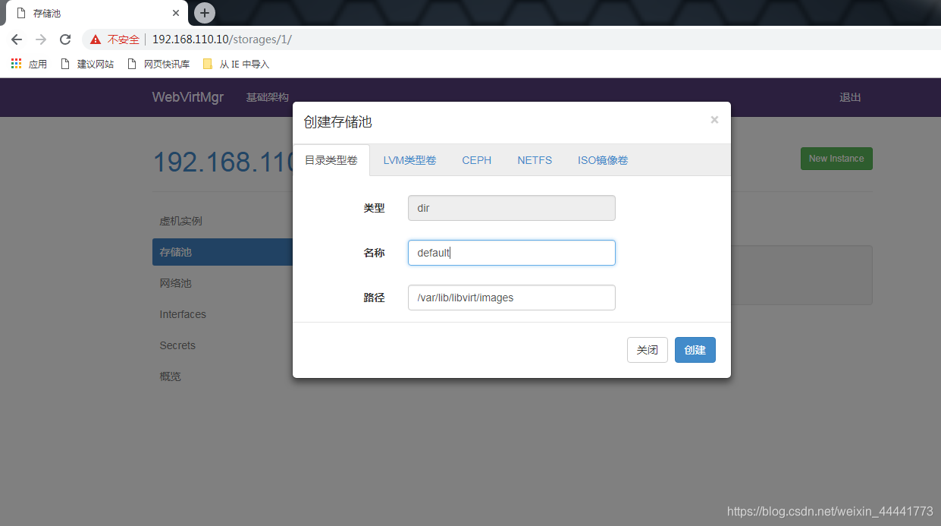This screenshot has width=941, height=526.
Task: Switch to the CEPH tab
Action: click(477, 160)
